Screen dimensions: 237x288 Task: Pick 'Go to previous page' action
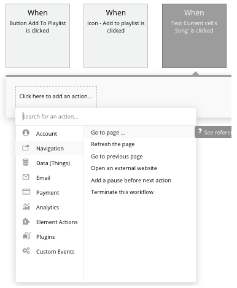point(117,157)
